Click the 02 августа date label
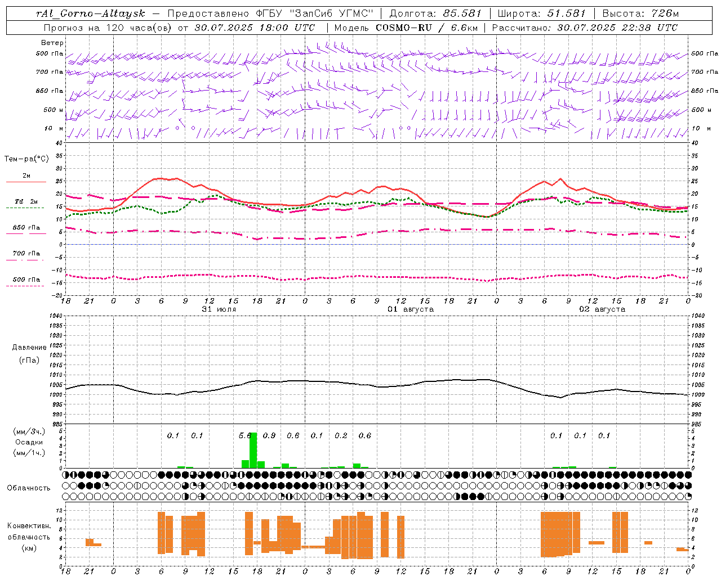Viewport: 721px width, 576px height. point(602,309)
